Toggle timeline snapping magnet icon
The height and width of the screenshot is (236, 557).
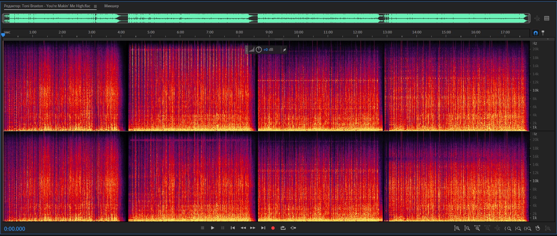536,33
